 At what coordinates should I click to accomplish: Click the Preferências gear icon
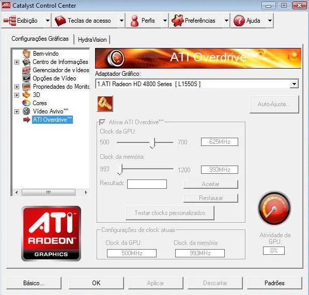click(178, 21)
